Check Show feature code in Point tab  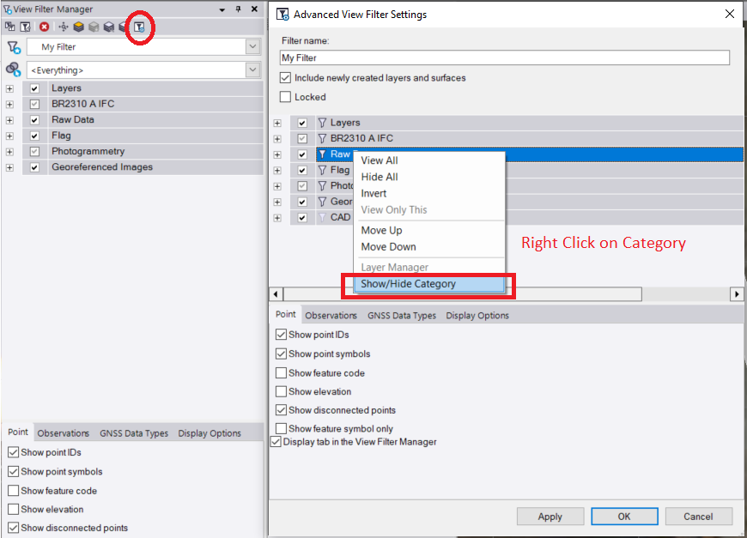coord(281,373)
